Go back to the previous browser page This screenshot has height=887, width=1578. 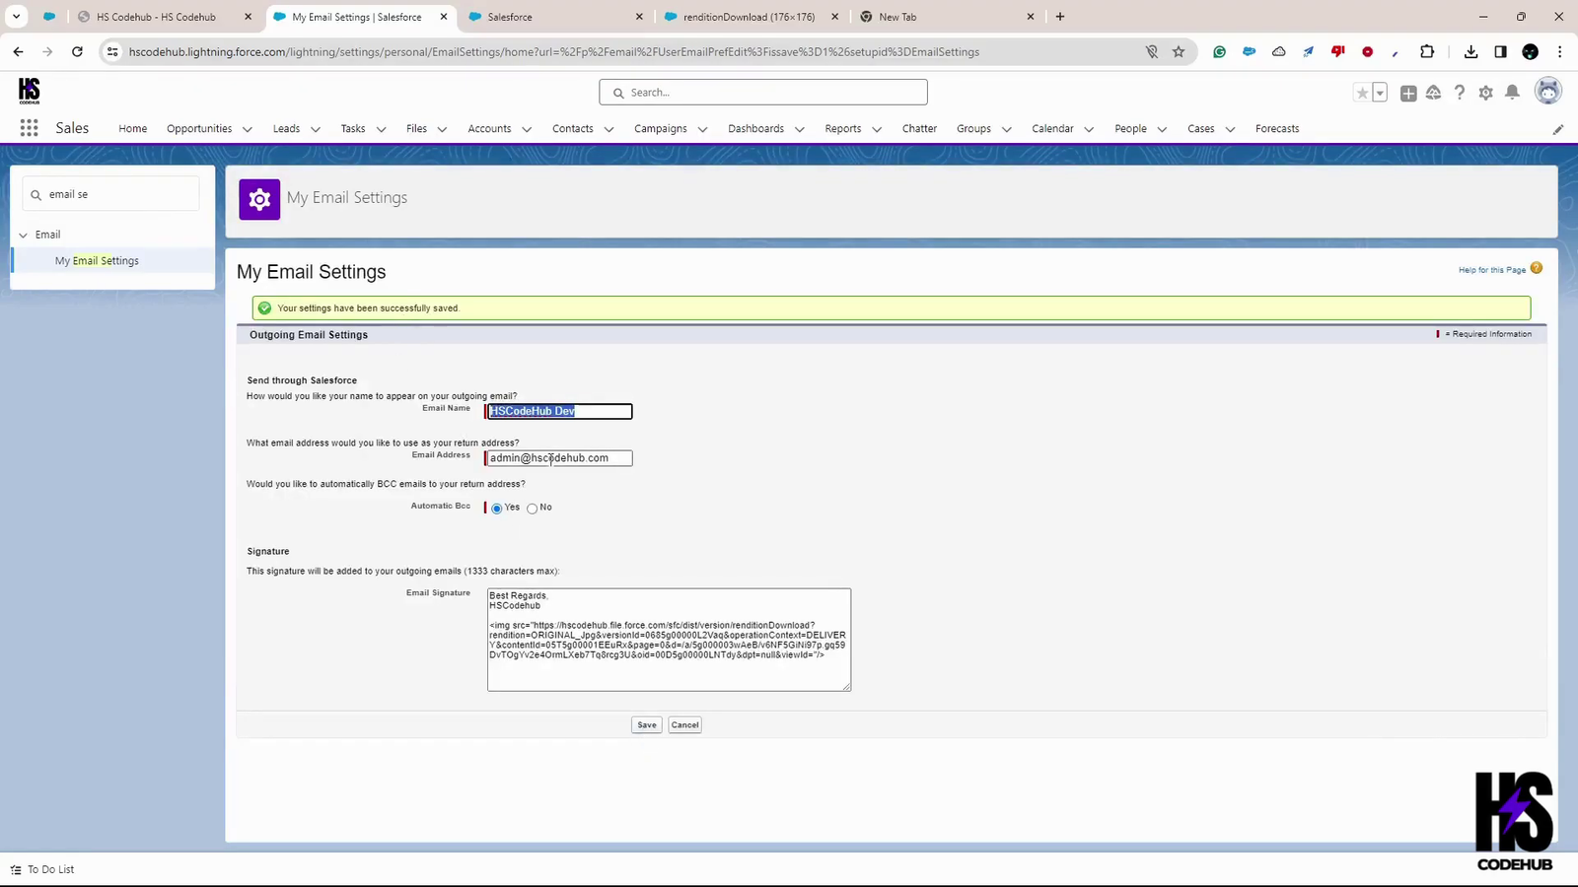pyautogui.click(x=18, y=52)
